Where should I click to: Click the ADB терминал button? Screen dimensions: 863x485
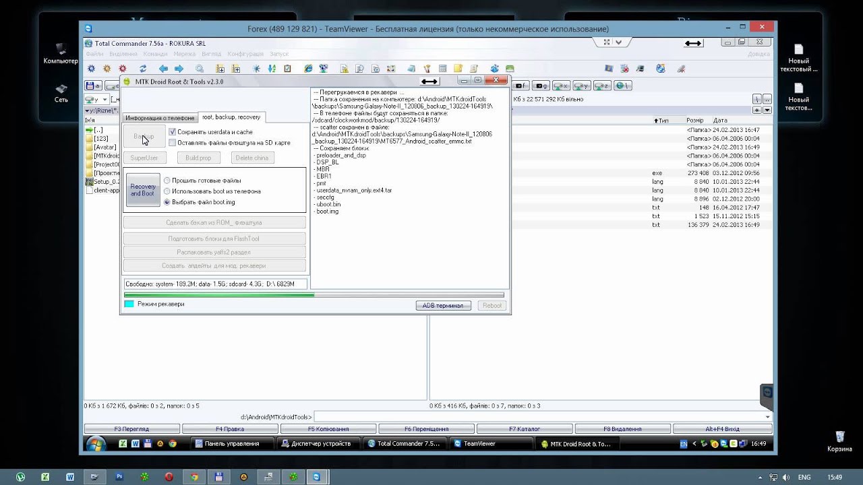[443, 306]
